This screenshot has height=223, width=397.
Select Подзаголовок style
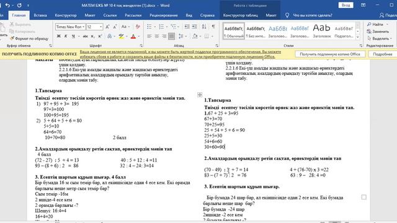coord(344,31)
